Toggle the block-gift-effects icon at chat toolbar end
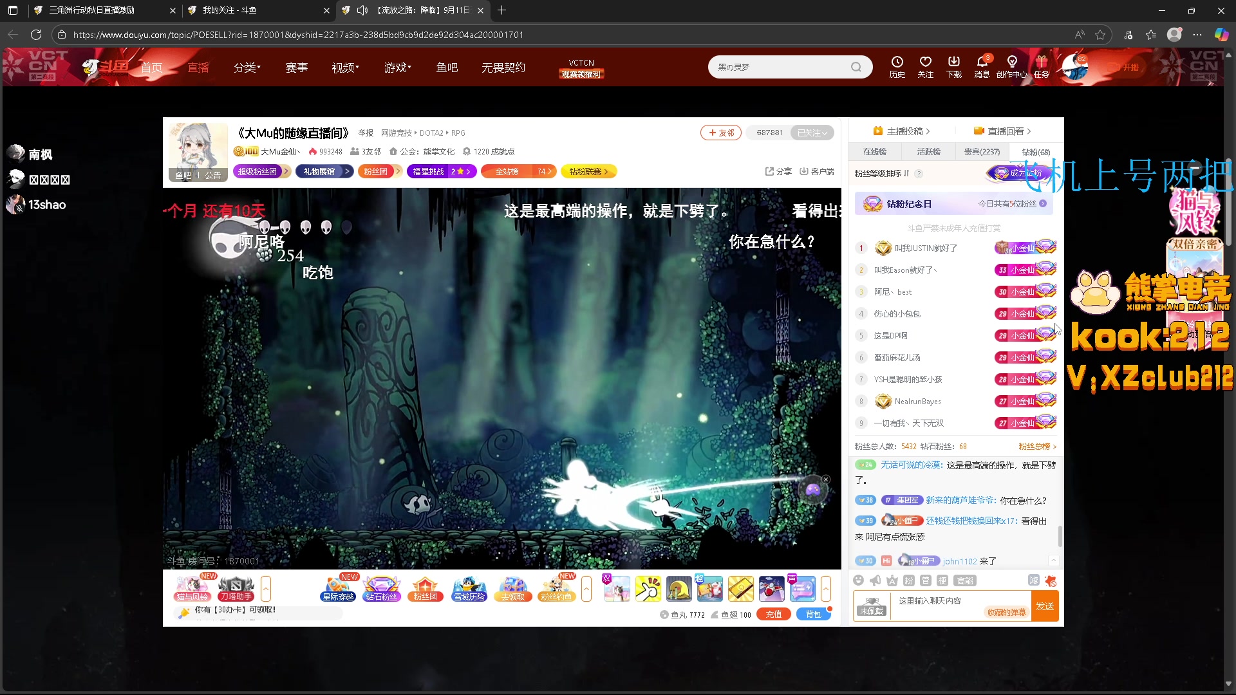The image size is (1236, 695). click(1051, 580)
